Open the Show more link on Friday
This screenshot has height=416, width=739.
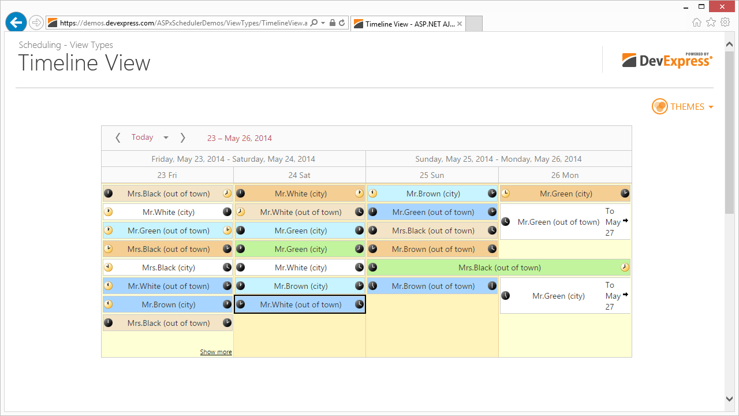pos(216,352)
